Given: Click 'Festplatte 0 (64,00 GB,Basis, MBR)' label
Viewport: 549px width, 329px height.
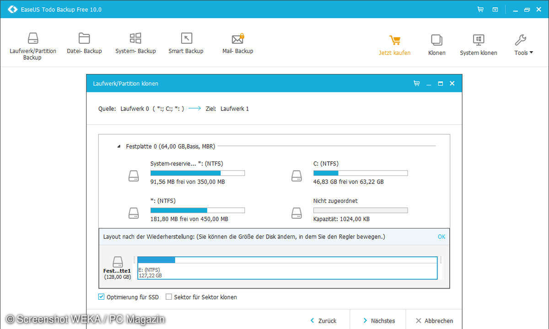Looking at the screenshot, I should [171, 147].
